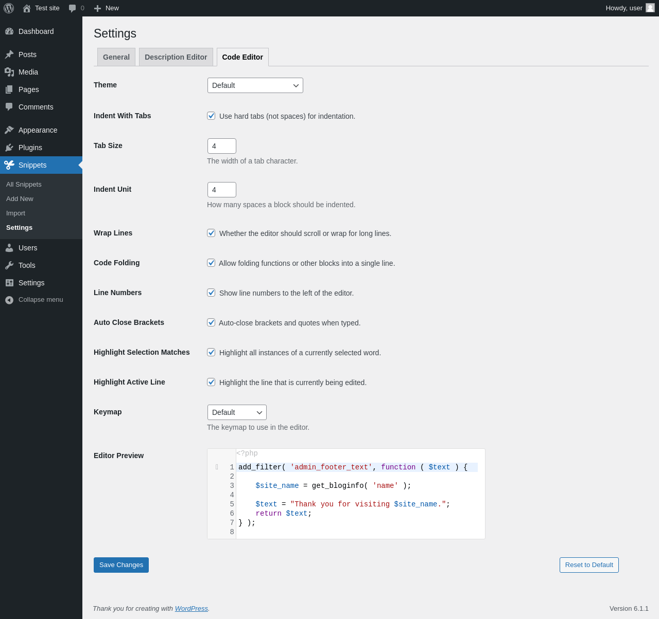Uncheck the Wrap Lines checkbox
This screenshot has height=619, width=659.
click(211, 233)
